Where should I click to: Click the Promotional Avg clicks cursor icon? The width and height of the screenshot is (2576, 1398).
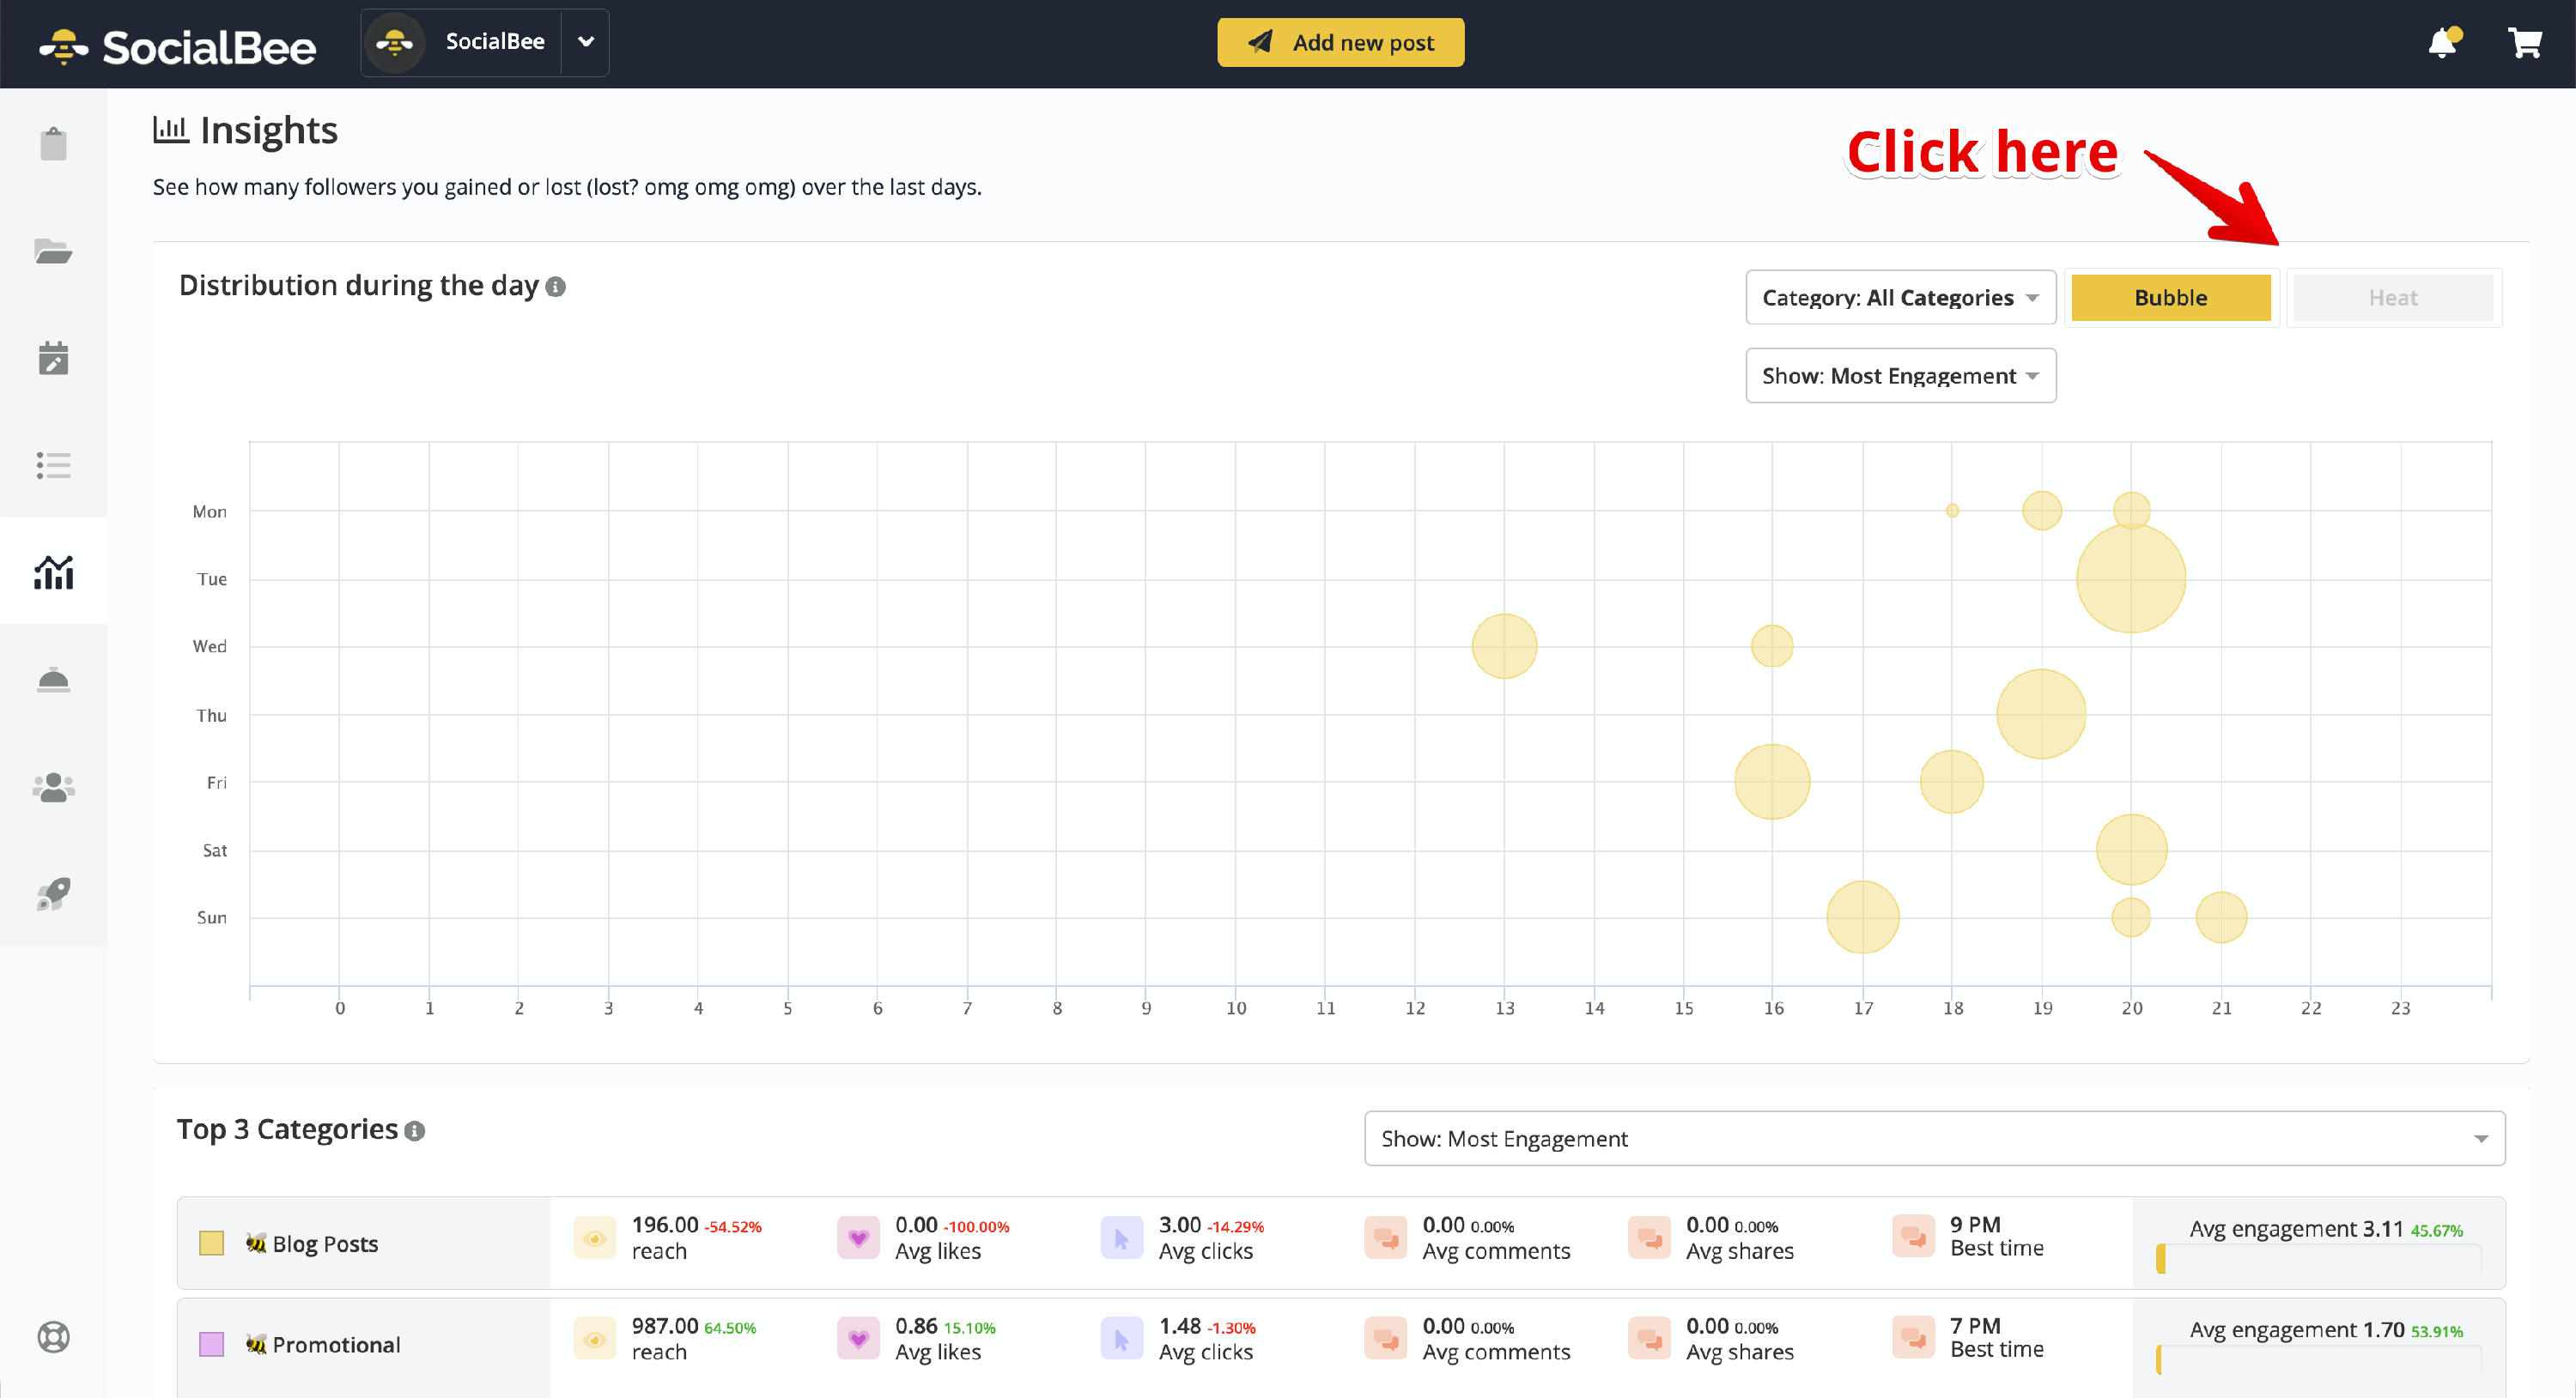1122,1338
